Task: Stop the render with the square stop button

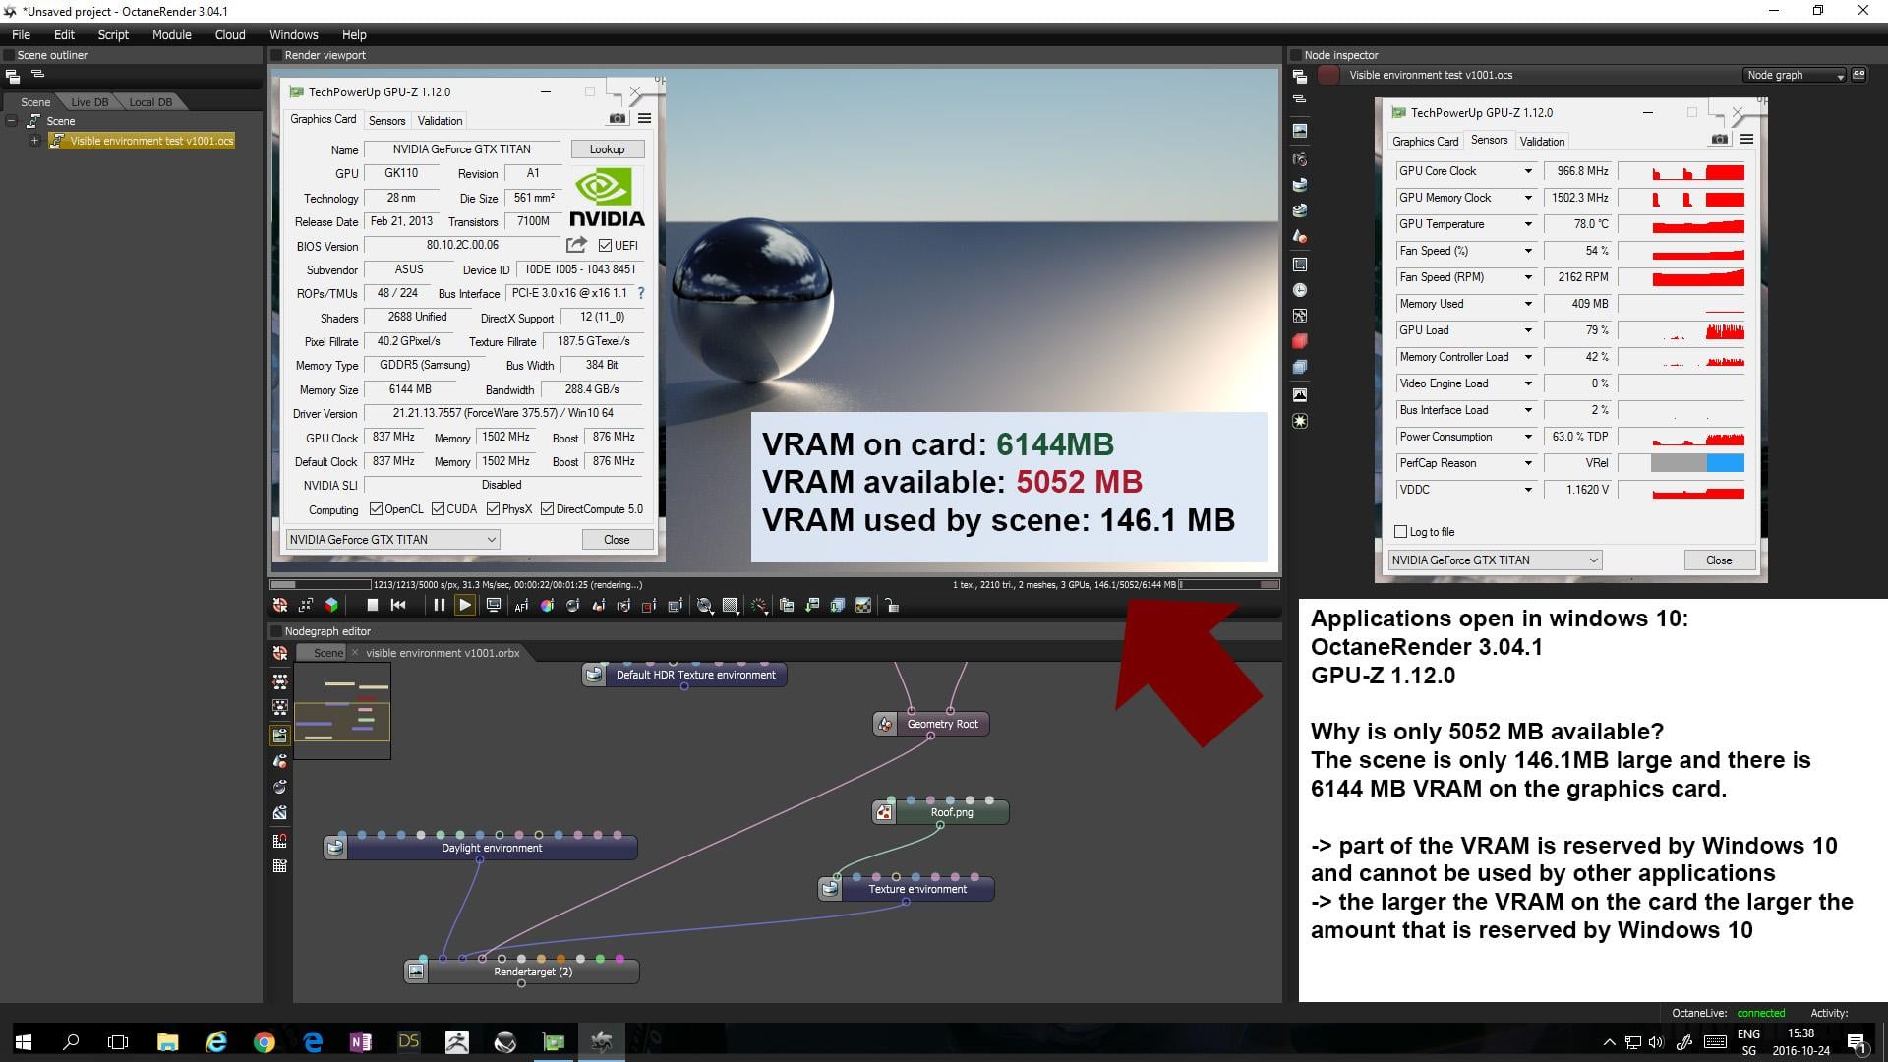Action: 372,606
